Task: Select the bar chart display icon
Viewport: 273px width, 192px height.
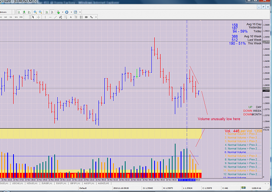Action: click(19, 12)
